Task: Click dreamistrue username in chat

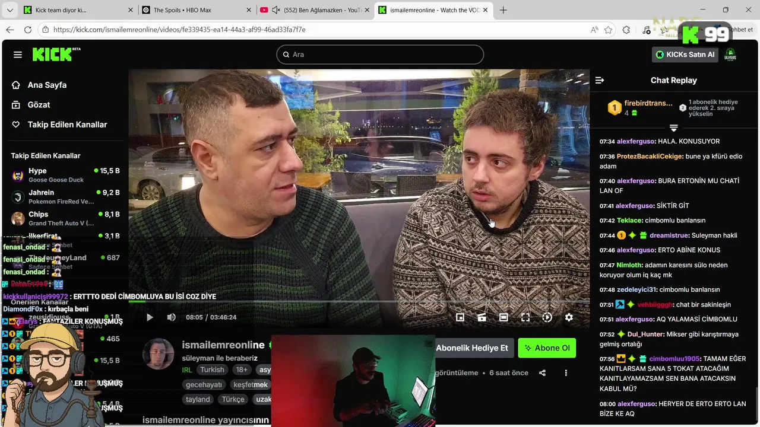Action: (x=669, y=235)
